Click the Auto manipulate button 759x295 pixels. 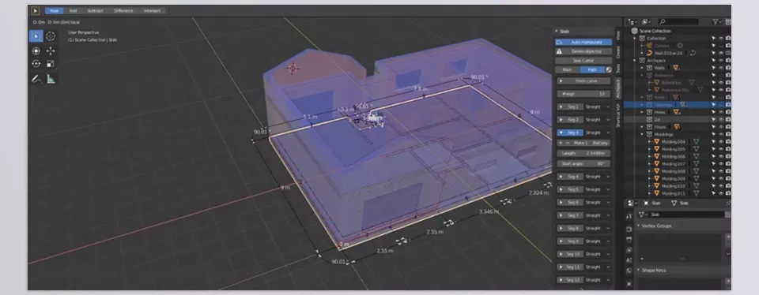pos(583,43)
